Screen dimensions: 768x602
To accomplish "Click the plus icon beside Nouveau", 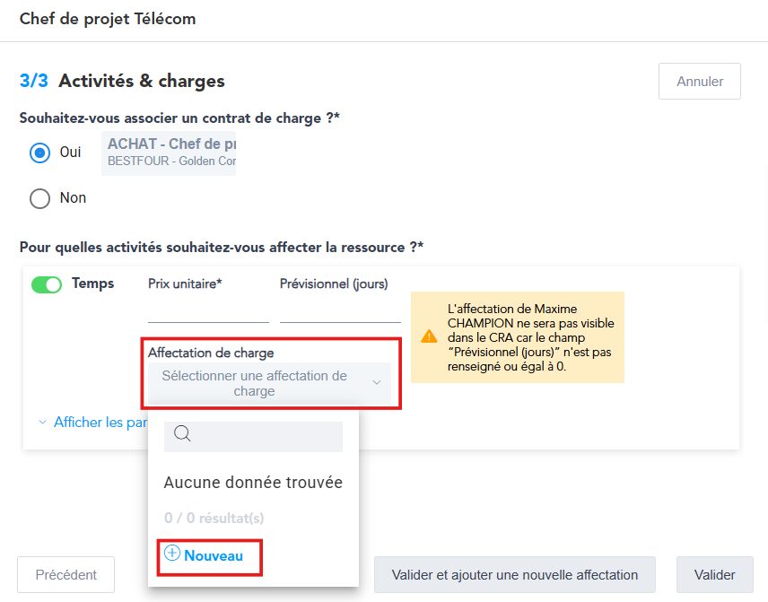I will click(x=172, y=554).
